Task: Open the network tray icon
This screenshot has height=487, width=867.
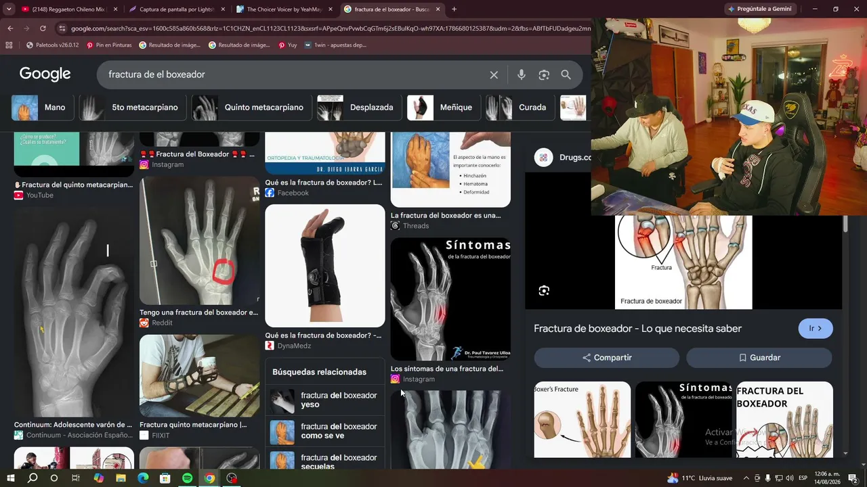Action: [778, 478]
